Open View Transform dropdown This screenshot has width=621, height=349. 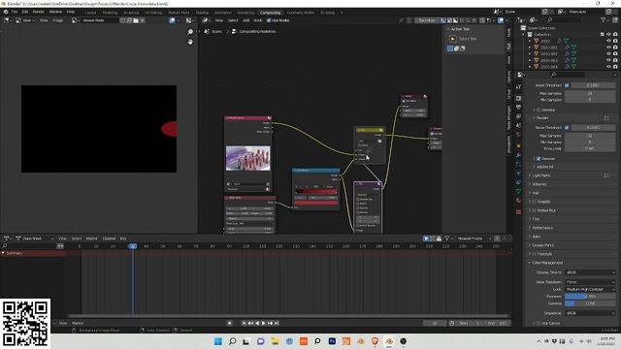590,282
